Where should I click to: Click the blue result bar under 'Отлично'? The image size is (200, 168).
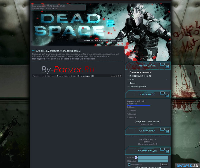[139, 105]
